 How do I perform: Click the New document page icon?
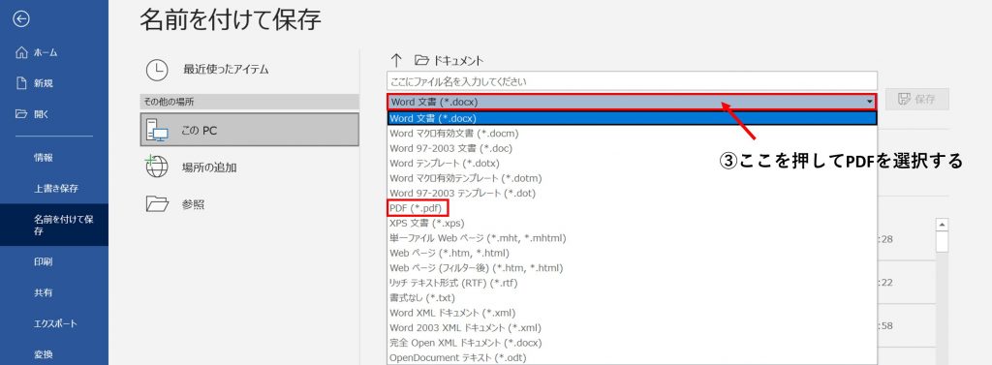pyautogui.click(x=21, y=83)
